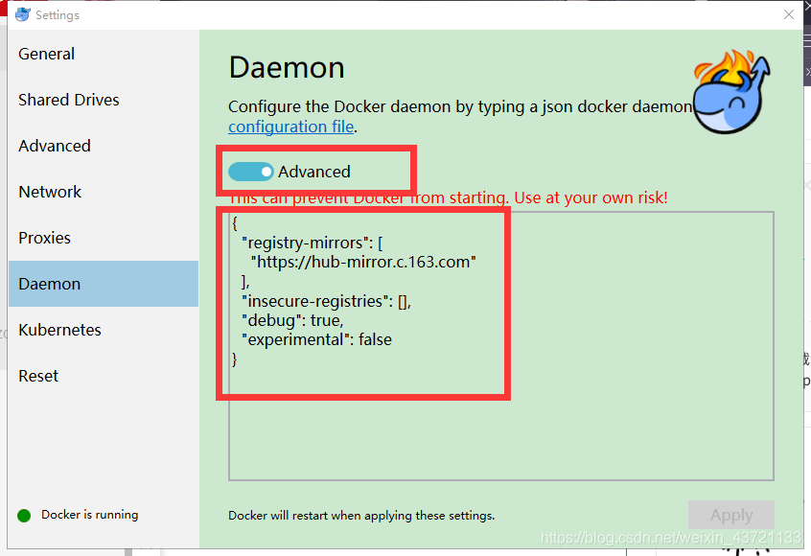
Task: Open the configuration file link
Action: click(x=291, y=127)
